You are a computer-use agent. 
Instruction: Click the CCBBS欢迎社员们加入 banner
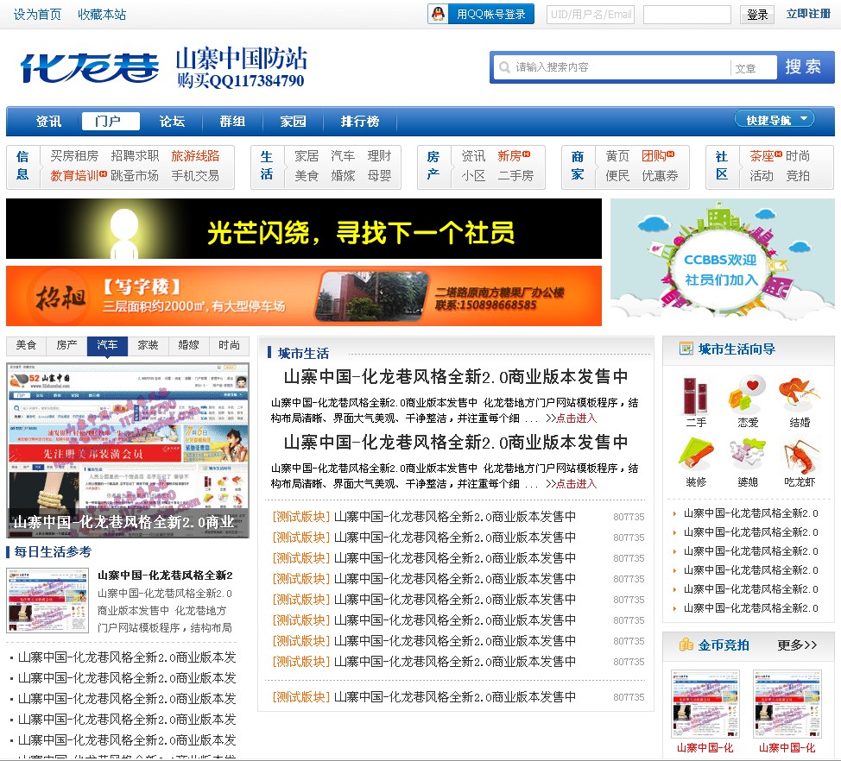(723, 262)
